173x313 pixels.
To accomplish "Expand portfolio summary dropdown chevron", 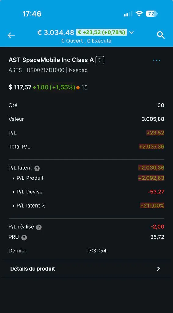I will [x=131, y=32].
